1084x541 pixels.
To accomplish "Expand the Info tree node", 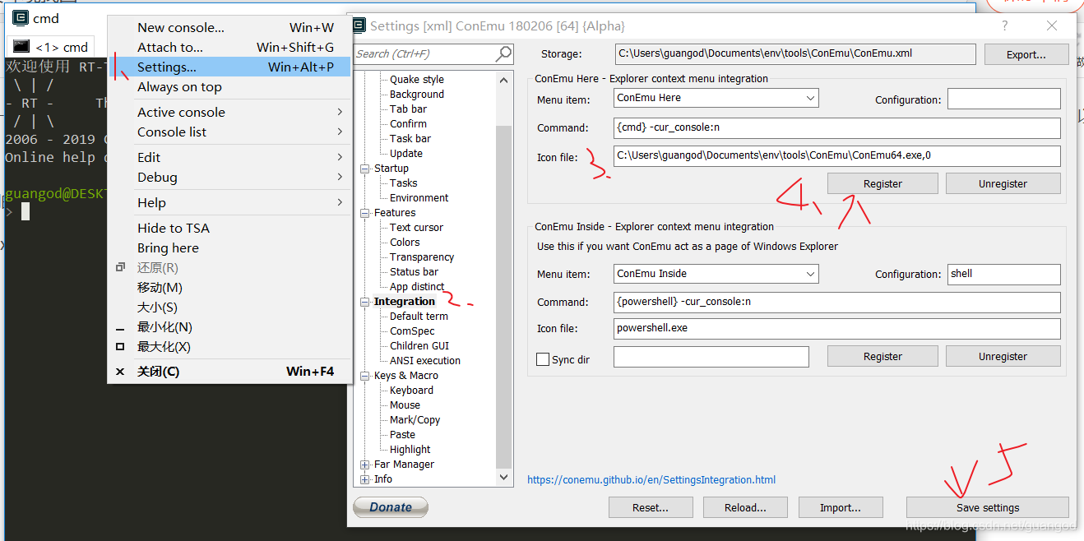I will coord(365,479).
